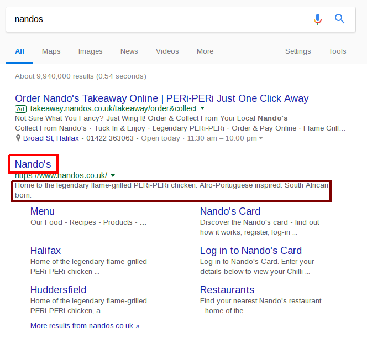Click the magnifying glass search icon
Viewport: 367px width, 343px height.
click(339, 18)
